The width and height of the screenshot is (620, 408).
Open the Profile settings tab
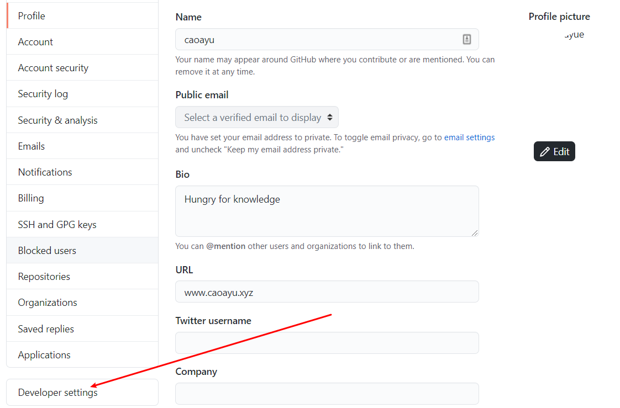tap(31, 16)
